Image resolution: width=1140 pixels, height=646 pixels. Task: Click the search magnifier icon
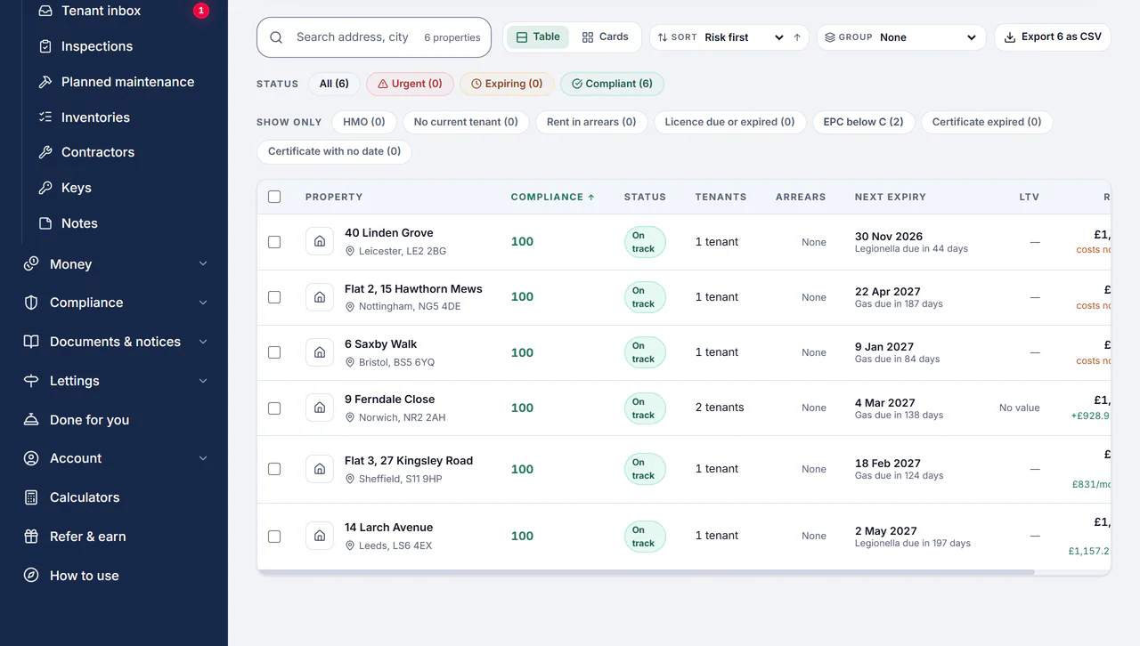tap(276, 37)
